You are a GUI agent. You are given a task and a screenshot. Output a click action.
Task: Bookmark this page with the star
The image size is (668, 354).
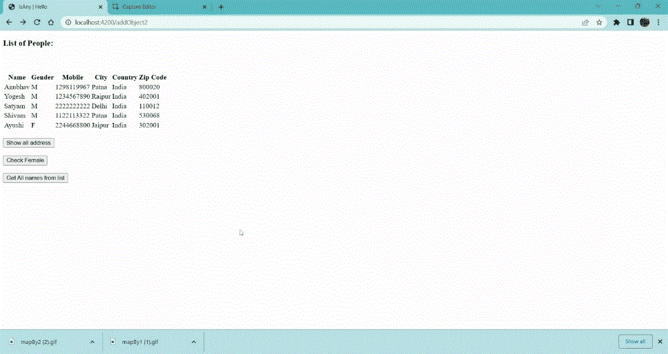[599, 22]
